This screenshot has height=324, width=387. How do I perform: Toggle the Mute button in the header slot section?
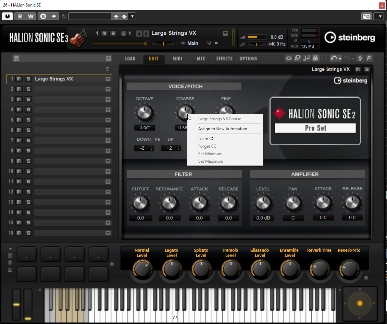[x=104, y=33]
